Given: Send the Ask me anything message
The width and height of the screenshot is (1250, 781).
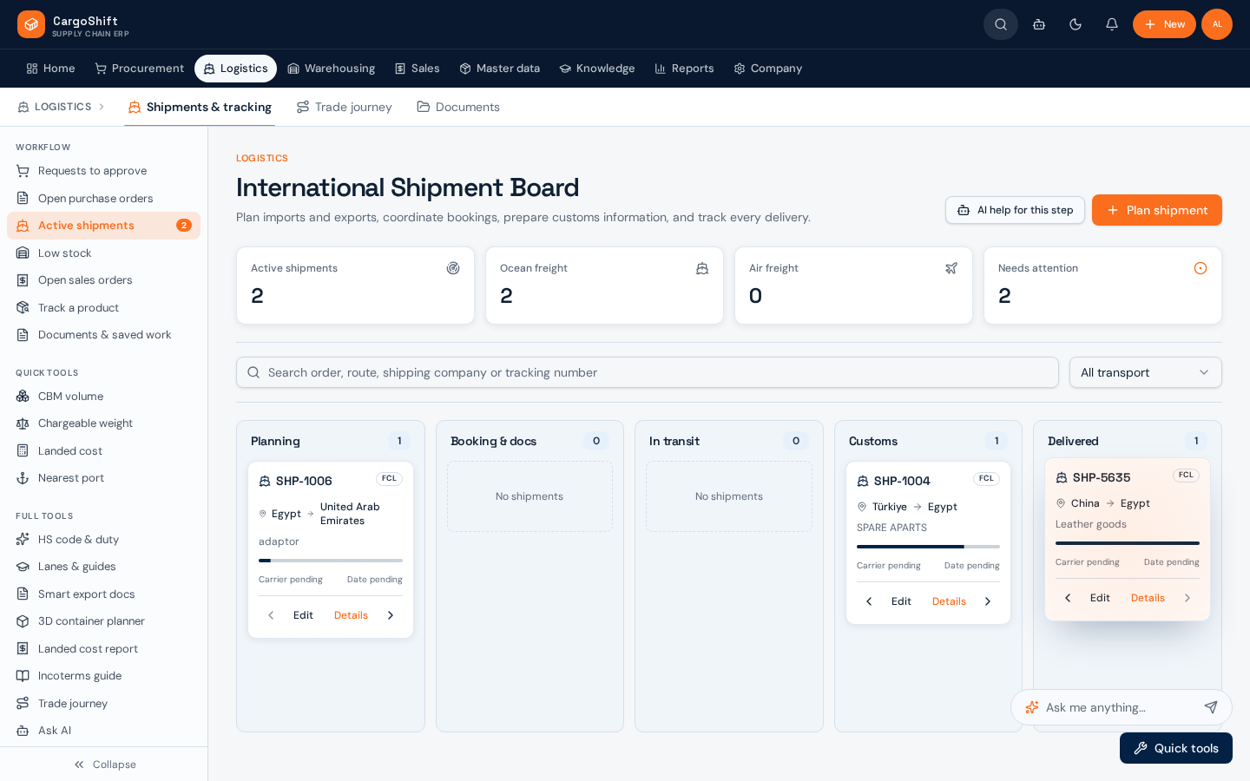Looking at the screenshot, I should 1211,707.
